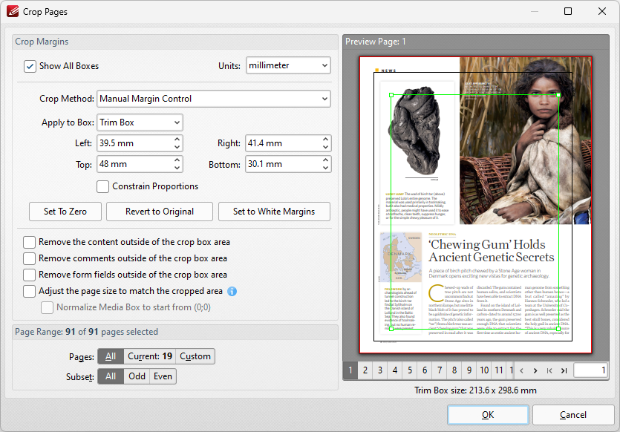This screenshot has width=620, height=432.
Task: Click Revert to Original
Action: tap(160, 212)
